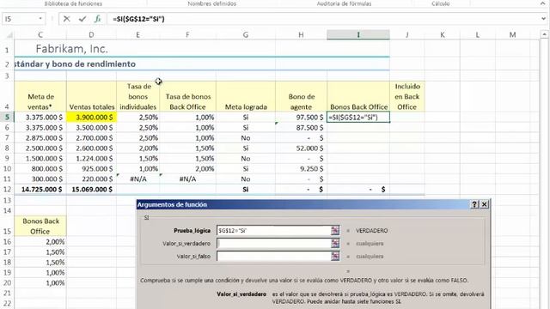Click inside the formula bar text

138,19
